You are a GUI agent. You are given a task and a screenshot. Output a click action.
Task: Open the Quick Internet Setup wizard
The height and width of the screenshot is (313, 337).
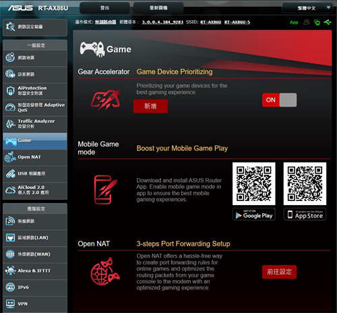click(35, 27)
